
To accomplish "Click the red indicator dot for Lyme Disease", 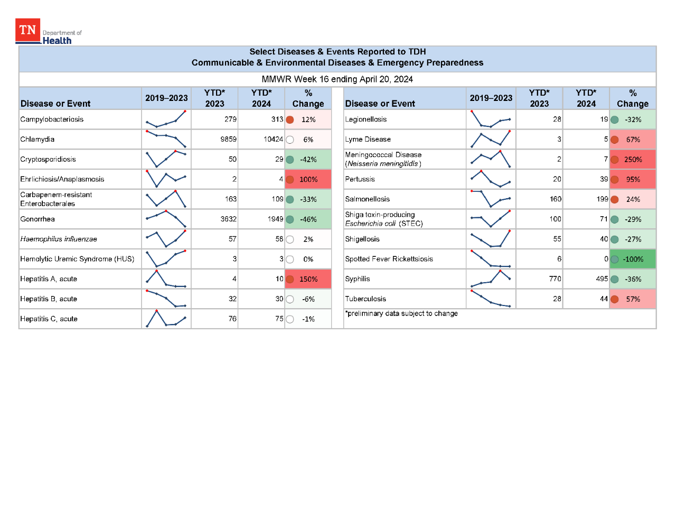I will 615,140.
